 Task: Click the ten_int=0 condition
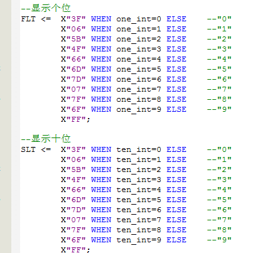coord(139,150)
